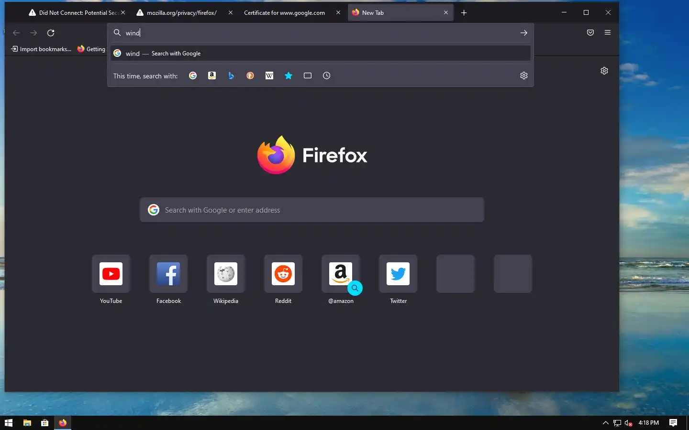Screen dimensions: 689x430
Task: Reload the current page
Action: pyautogui.click(x=51, y=32)
